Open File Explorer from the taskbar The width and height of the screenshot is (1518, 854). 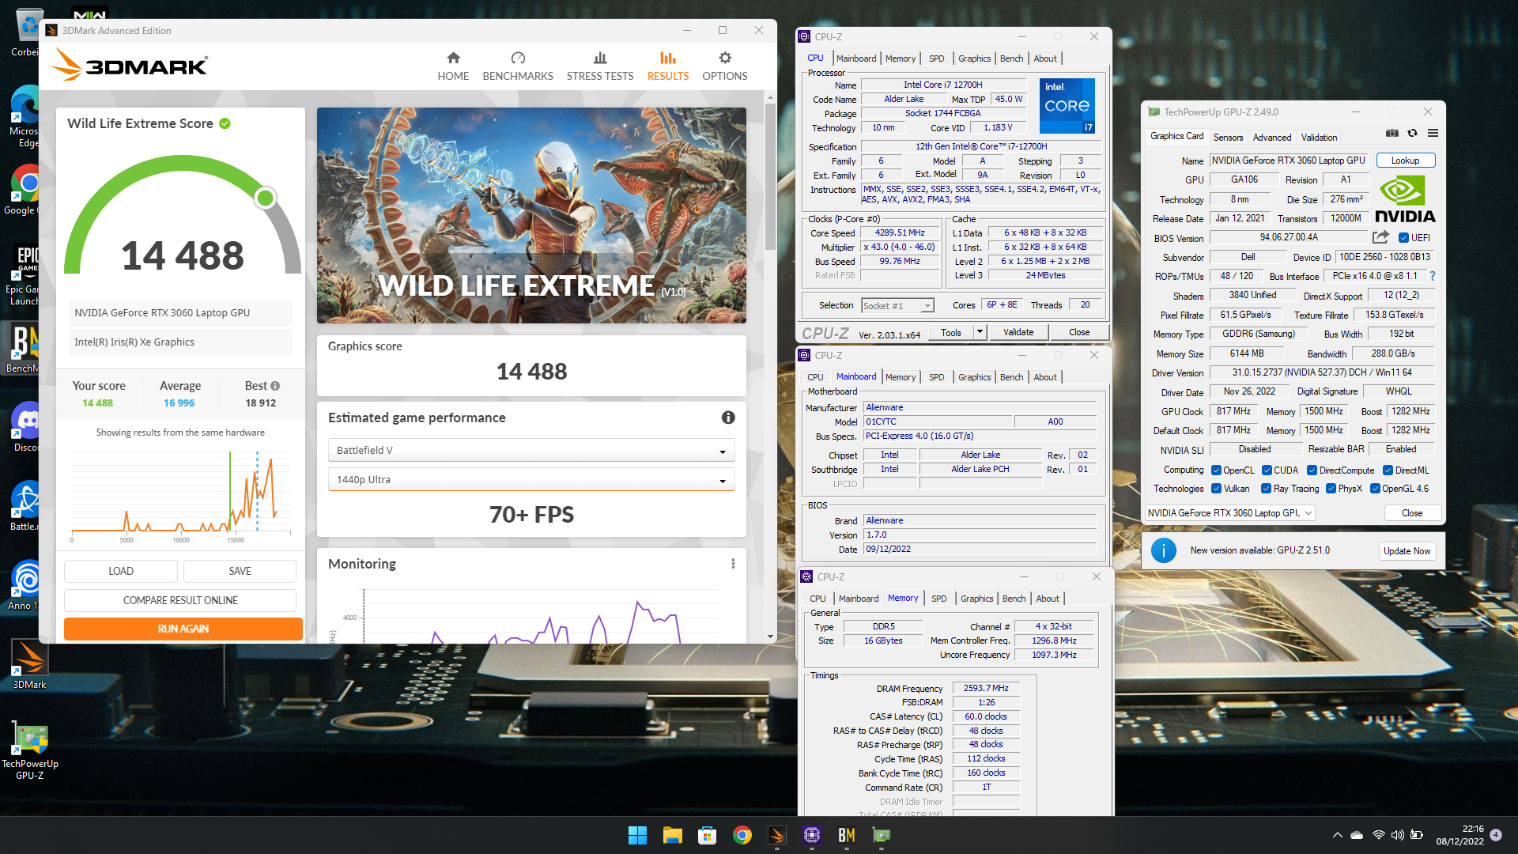(x=672, y=835)
